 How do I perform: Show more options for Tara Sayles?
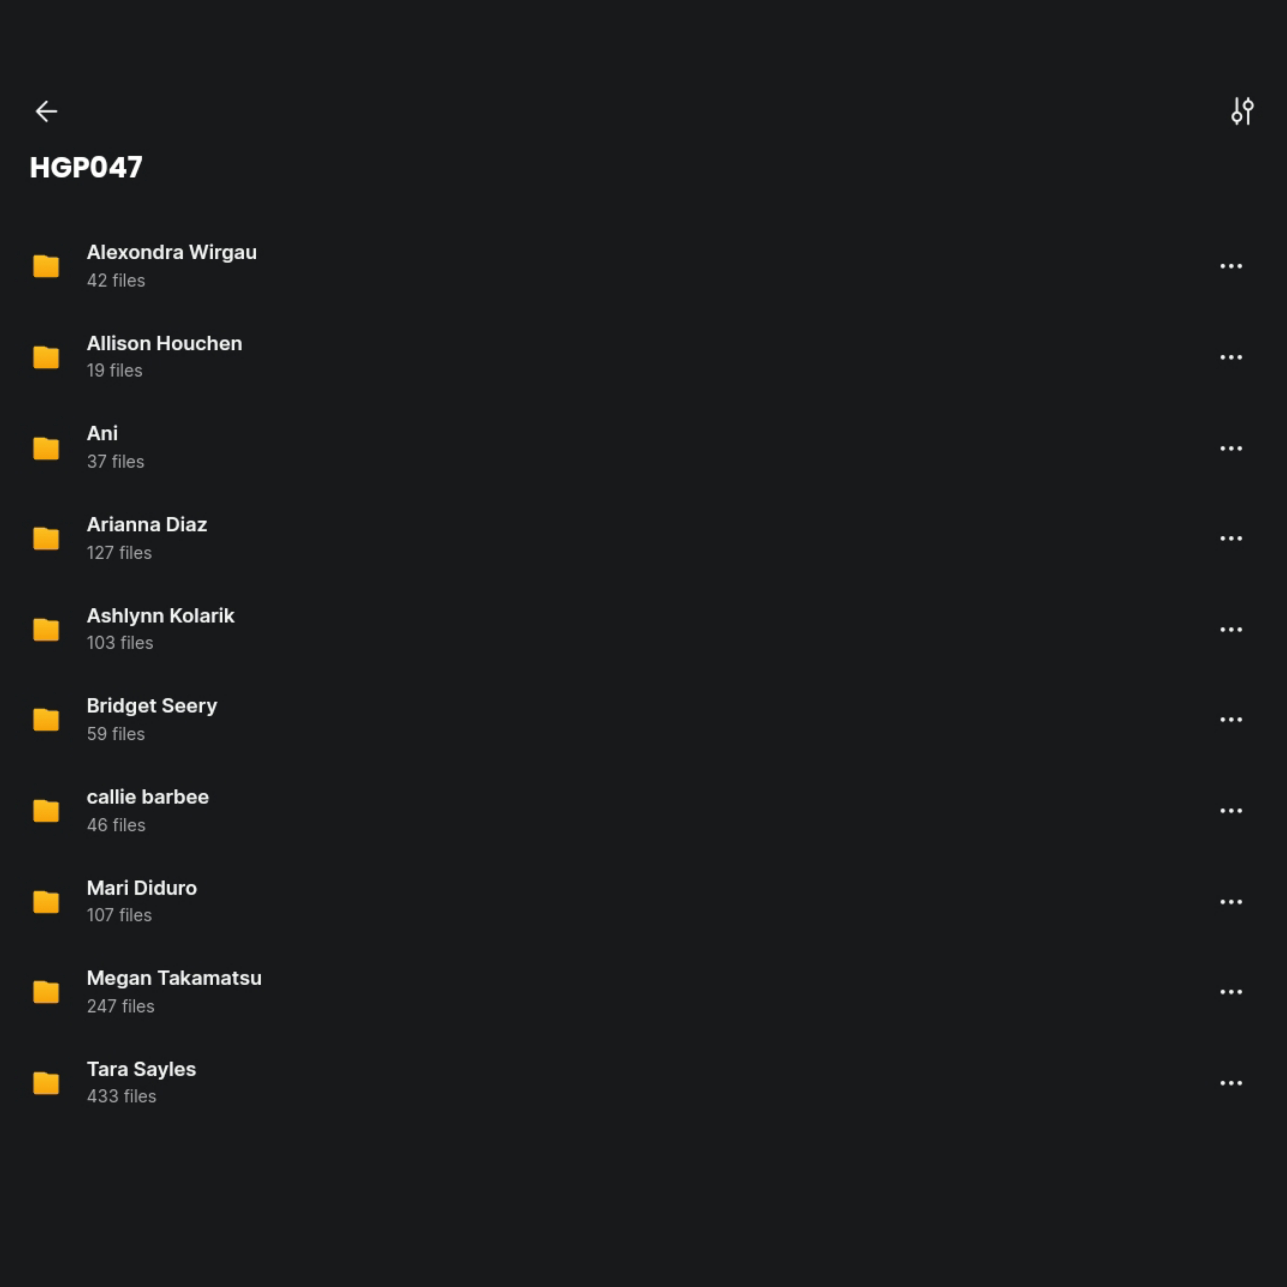(x=1230, y=1083)
